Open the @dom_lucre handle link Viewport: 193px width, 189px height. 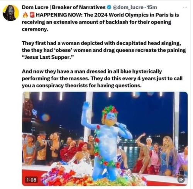pos(128,7)
